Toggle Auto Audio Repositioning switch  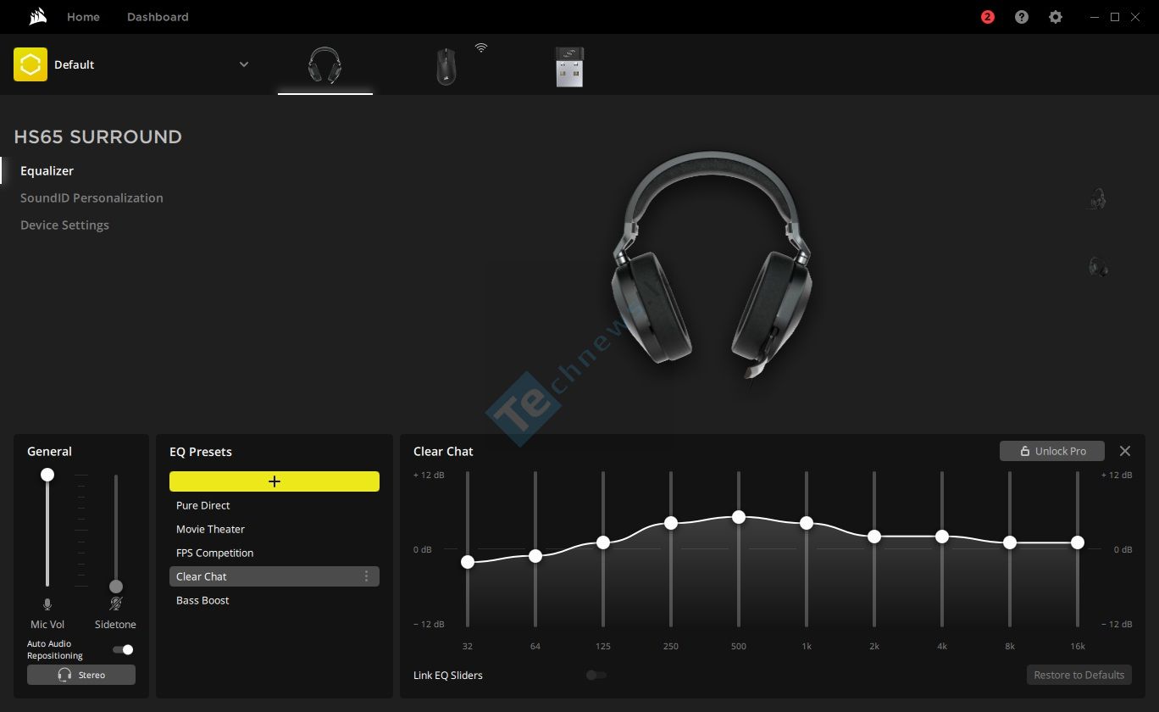(x=124, y=650)
